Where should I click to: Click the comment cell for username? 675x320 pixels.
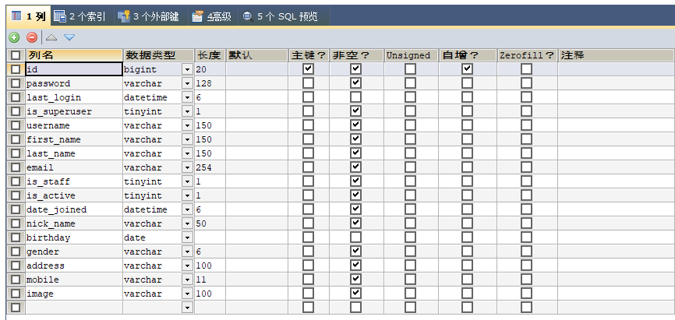[x=617, y=125]
